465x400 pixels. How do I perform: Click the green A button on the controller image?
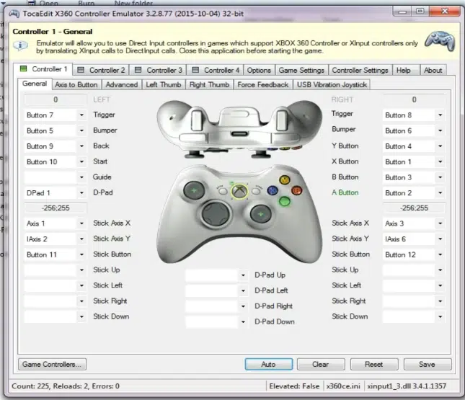tap(284, 201)
